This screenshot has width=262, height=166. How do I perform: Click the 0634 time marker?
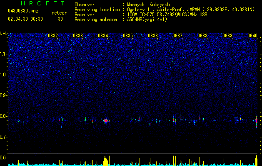[103, 36]
